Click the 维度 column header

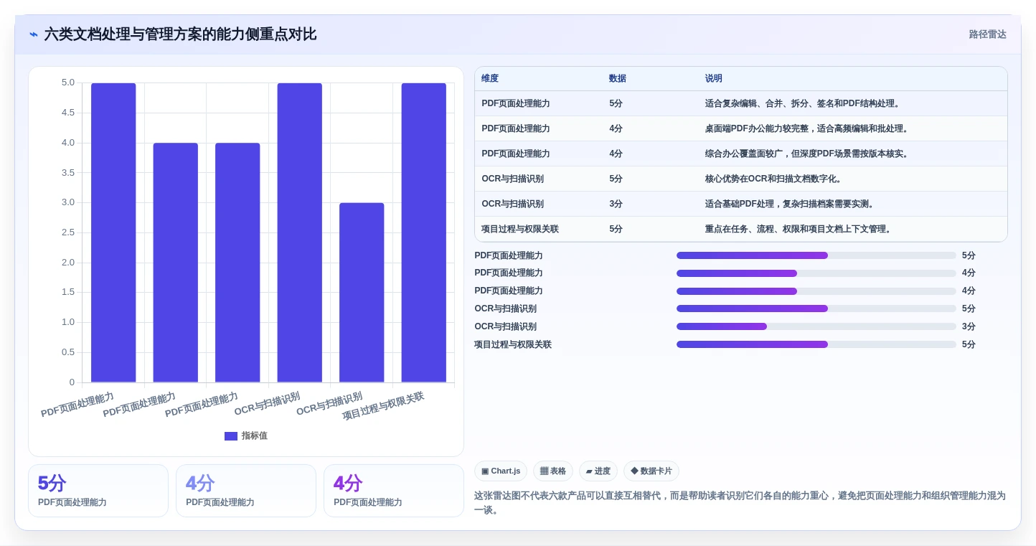pos(490,79)
